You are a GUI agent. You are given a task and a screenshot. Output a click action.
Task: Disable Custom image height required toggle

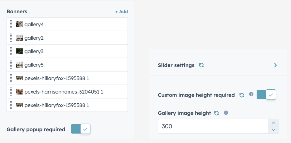(x=267, y=95)
